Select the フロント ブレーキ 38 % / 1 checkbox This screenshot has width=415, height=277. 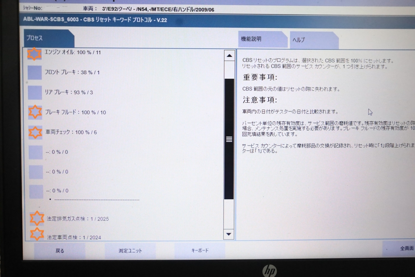(x=35, y=73)
